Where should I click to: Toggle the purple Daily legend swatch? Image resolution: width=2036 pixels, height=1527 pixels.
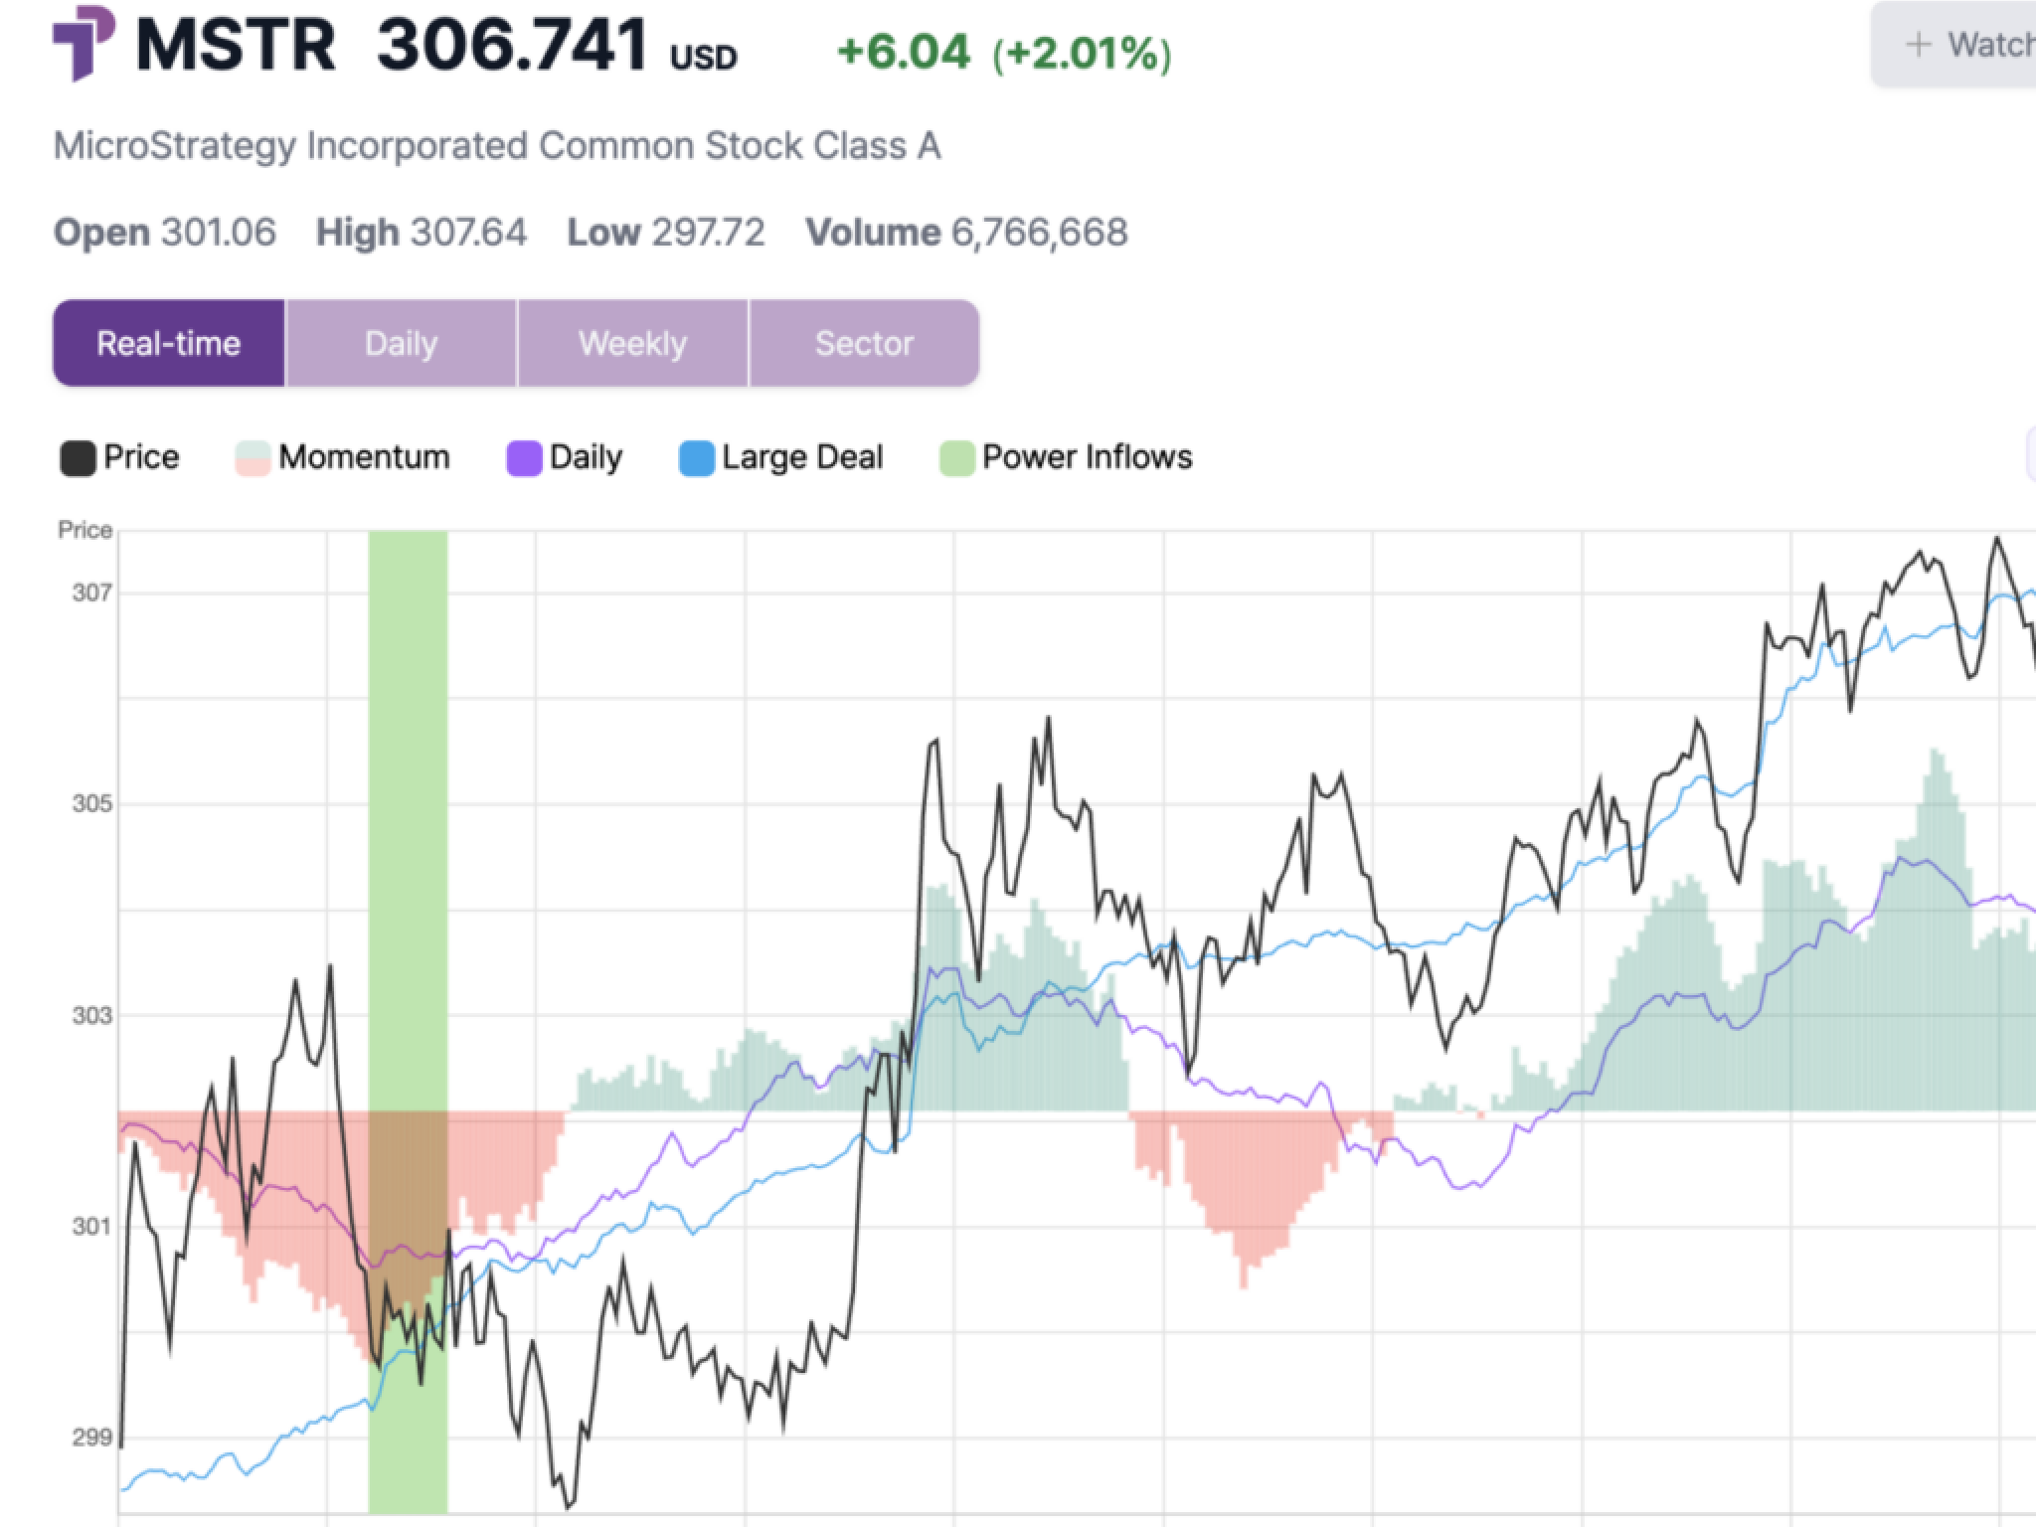[x=524, y=458]
